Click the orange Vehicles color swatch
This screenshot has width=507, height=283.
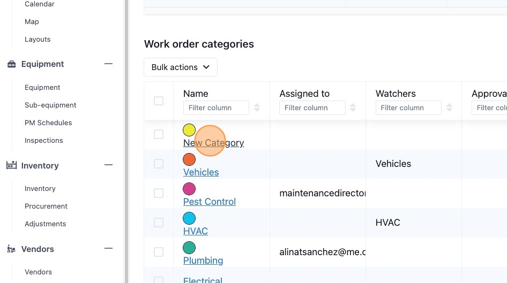189,159
